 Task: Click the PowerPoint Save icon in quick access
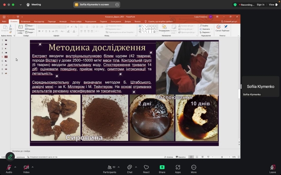point(4,17)
